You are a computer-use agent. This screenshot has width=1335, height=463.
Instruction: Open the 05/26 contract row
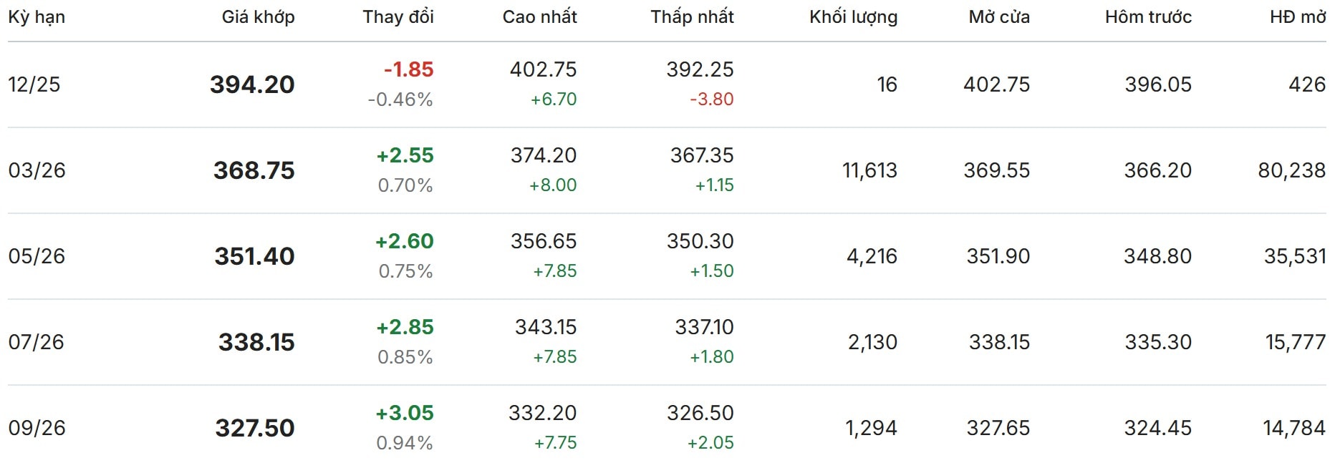click(37, 256)
